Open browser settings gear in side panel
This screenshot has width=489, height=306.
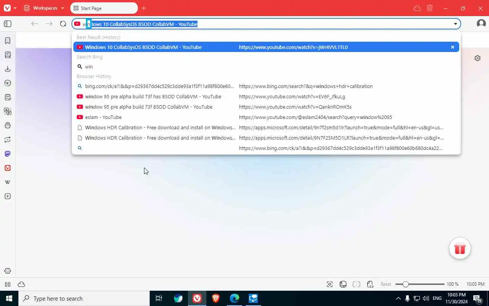coord(8,271)
